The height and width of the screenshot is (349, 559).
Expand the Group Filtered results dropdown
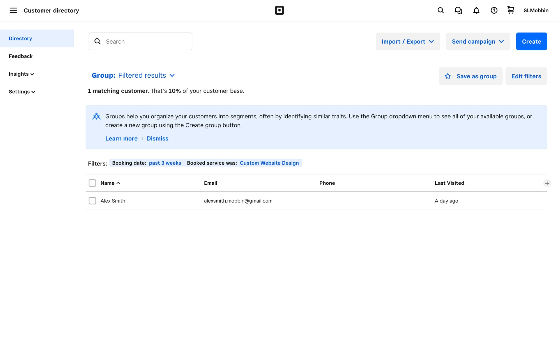tap(133, 75)
